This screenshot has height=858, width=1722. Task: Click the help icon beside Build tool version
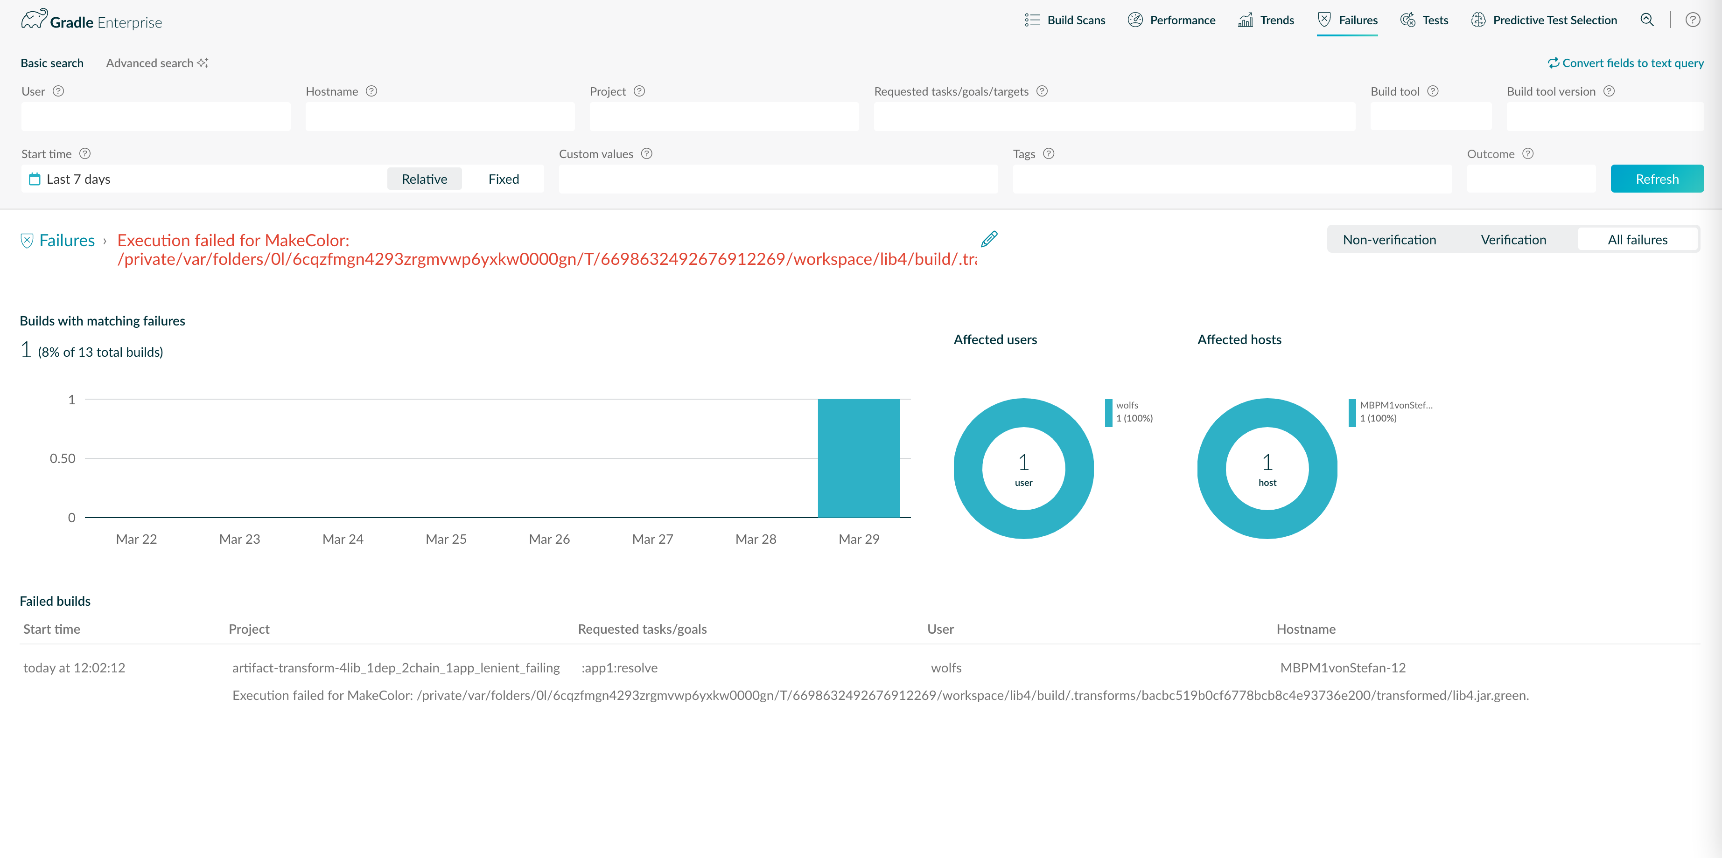[x=1609, y=91]
